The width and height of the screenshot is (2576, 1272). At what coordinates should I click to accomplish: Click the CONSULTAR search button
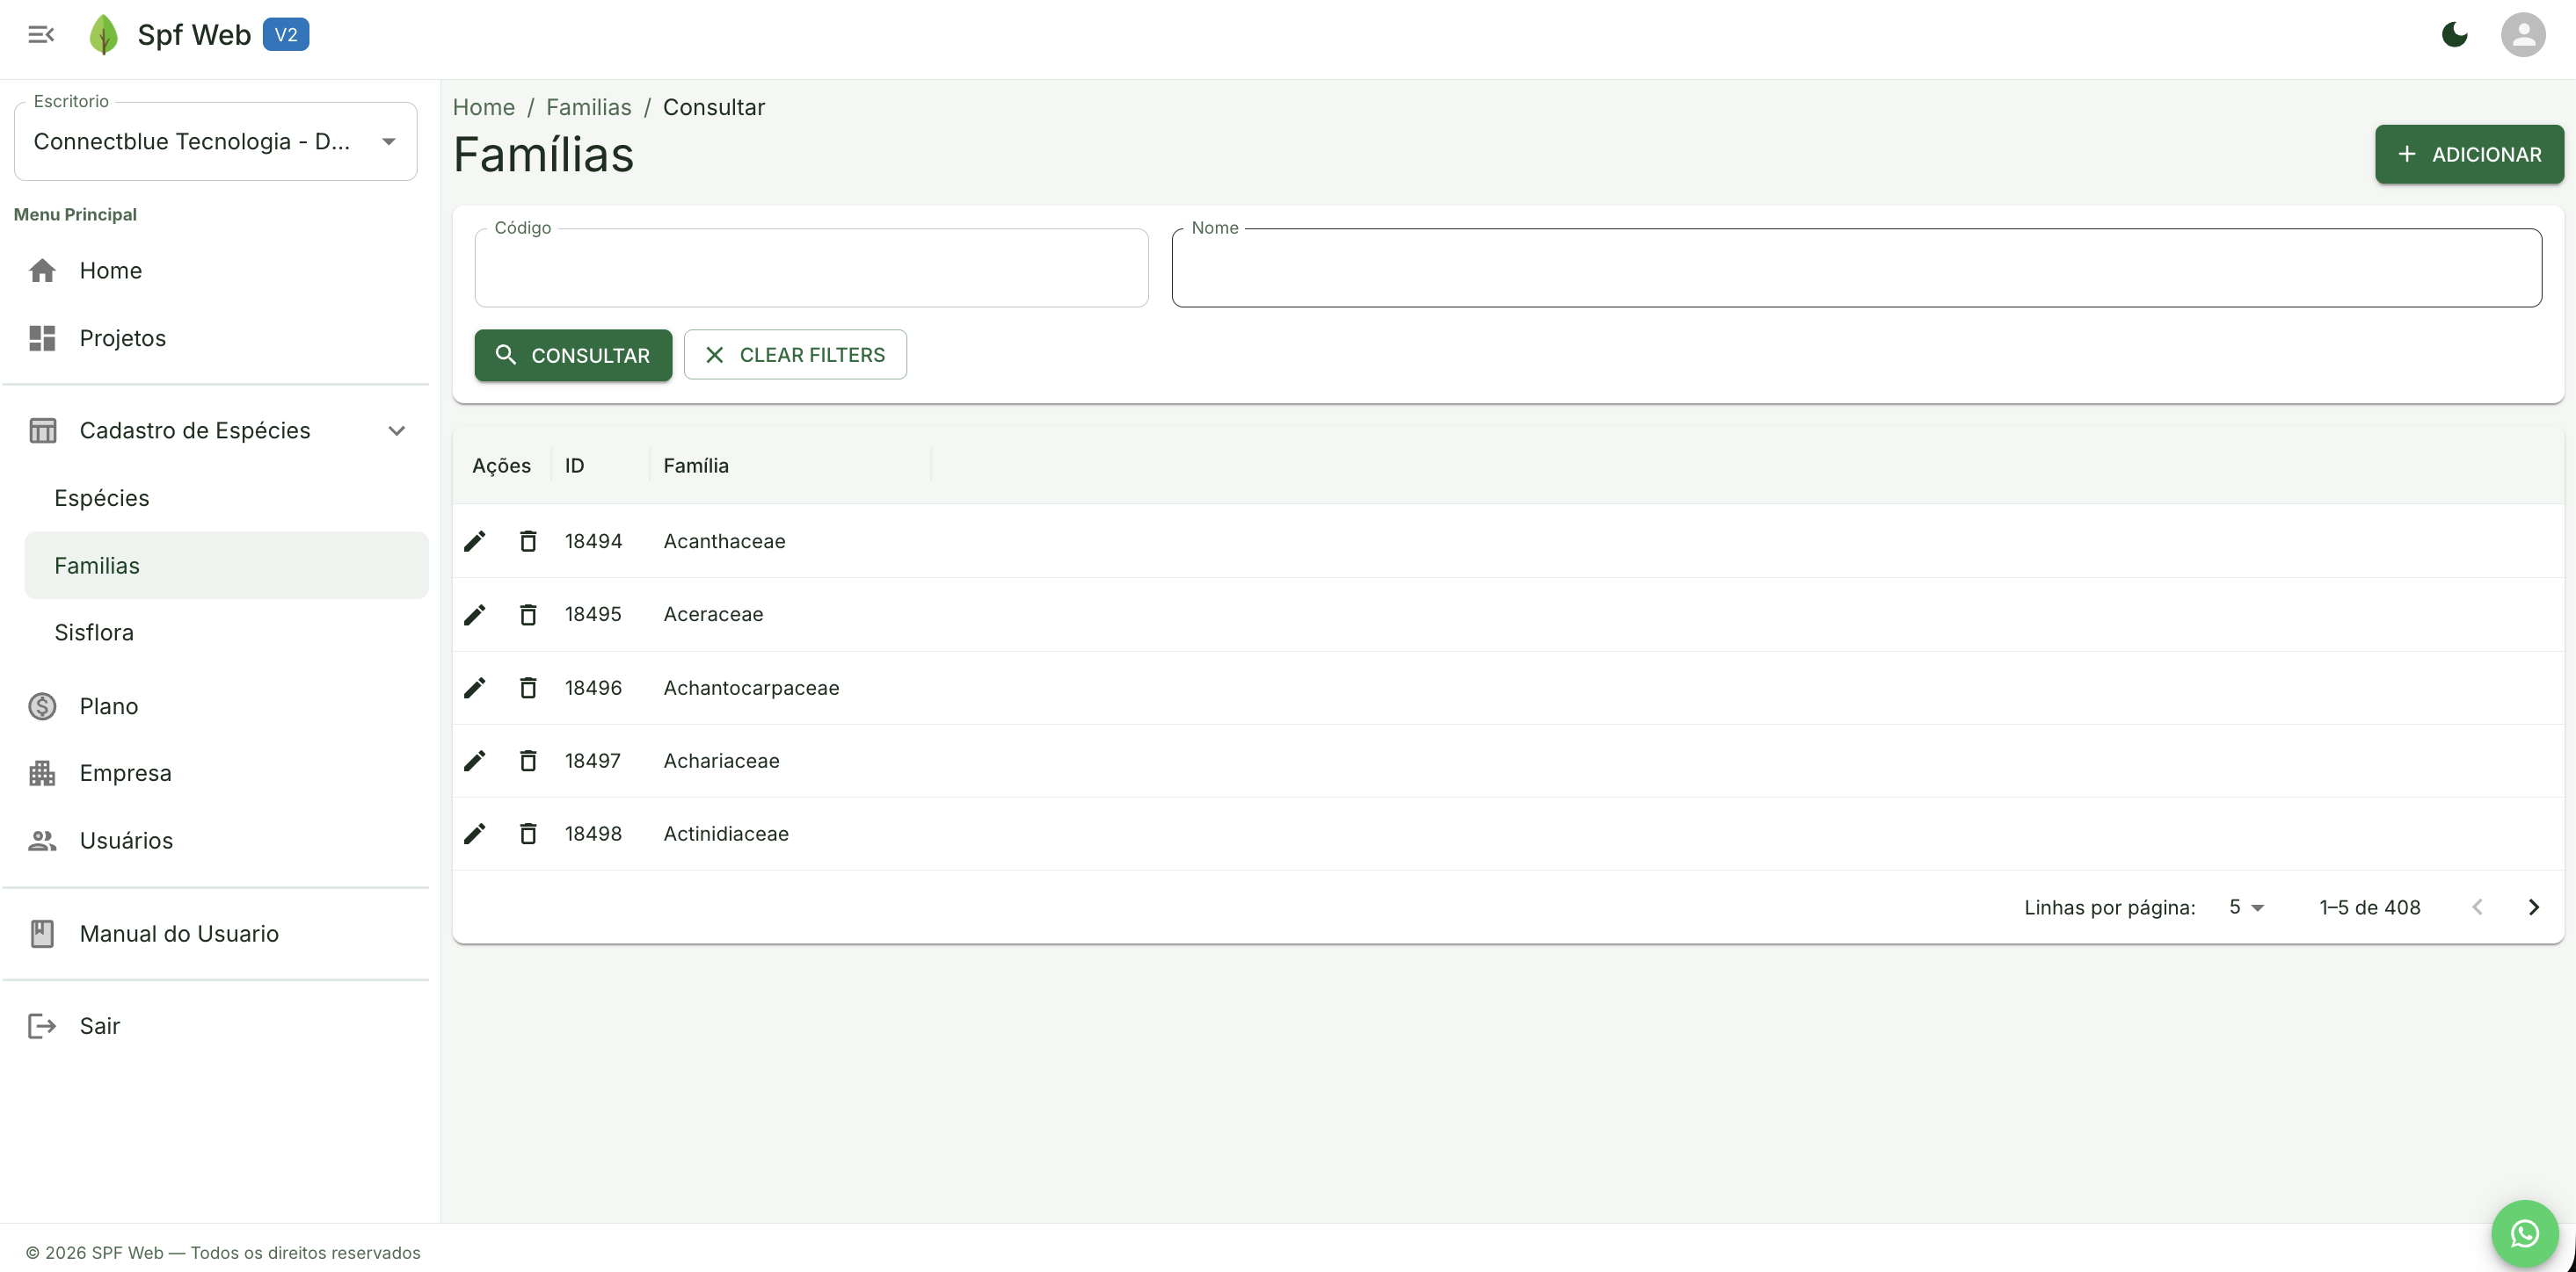(x=573, y=355)
